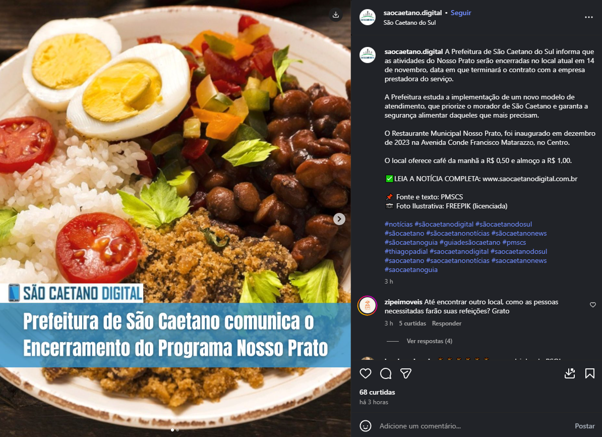Advance to next carousel image arrow
This screenshot has height=437, width=602.
[339, 219]
